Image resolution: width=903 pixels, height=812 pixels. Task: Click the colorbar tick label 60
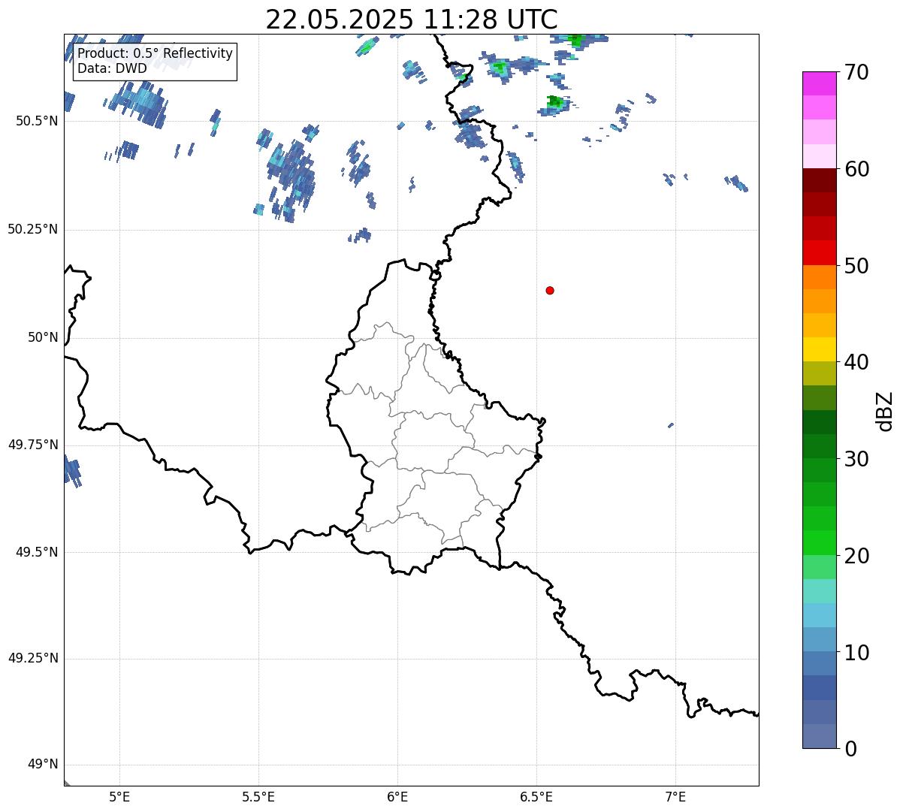coord(856,169)
